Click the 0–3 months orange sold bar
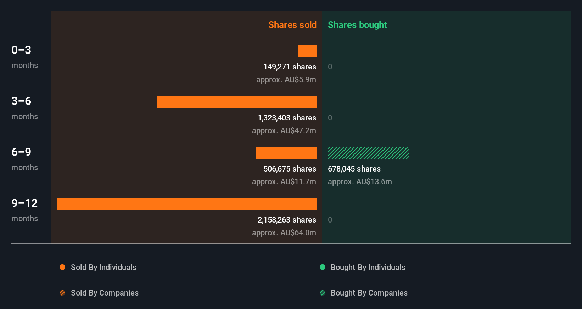 pyautogui.click(x=307, y=51)
